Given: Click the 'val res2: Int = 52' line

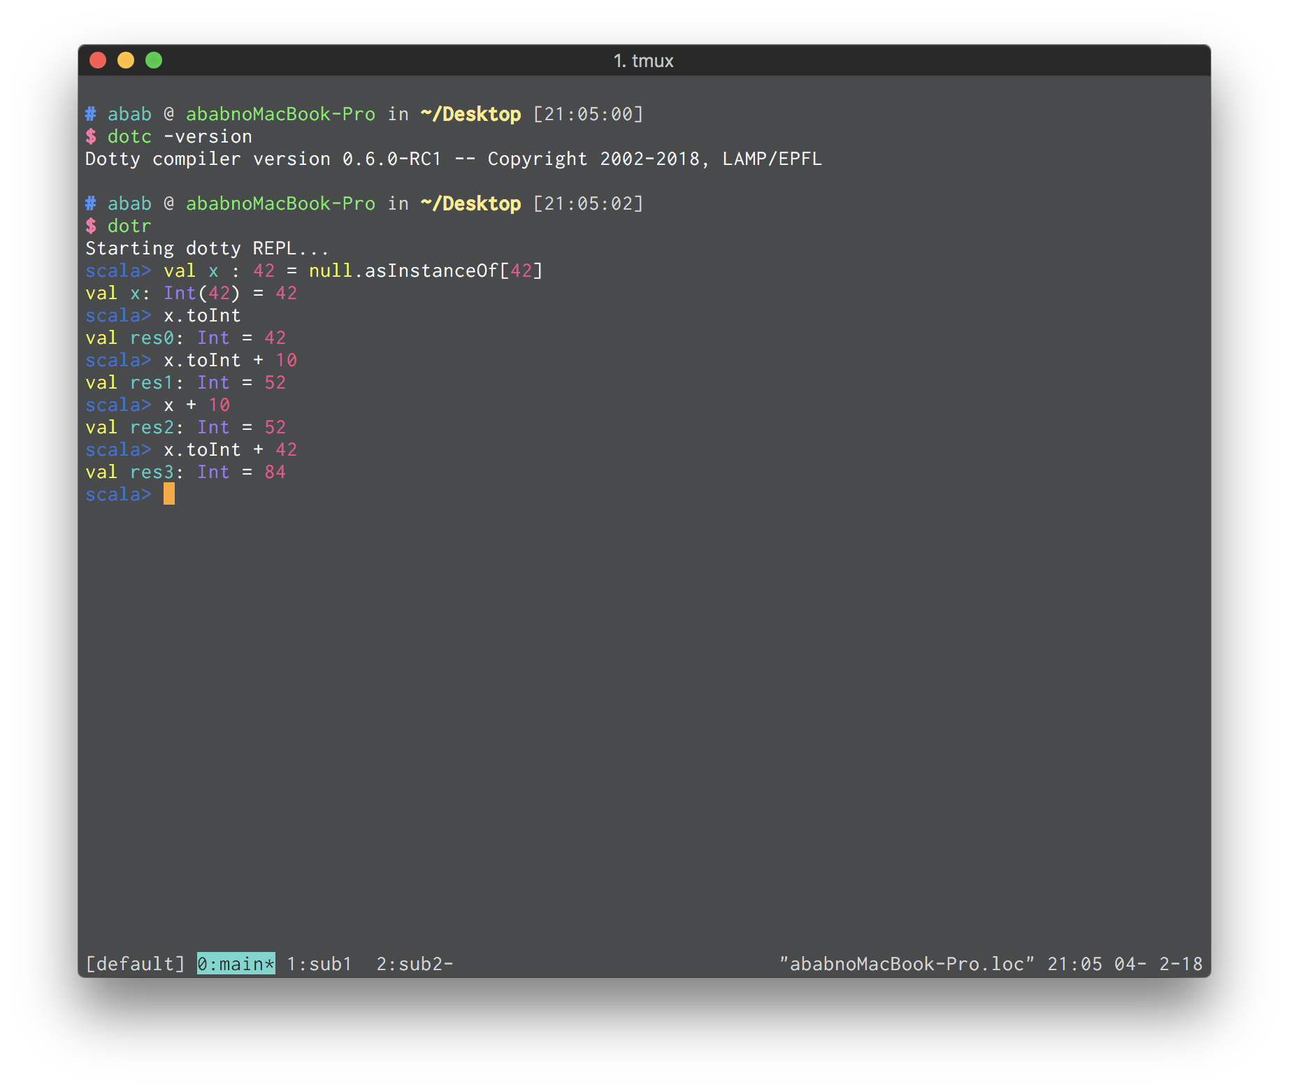Looking at the screenshot, I should click(x=185, y=427).
